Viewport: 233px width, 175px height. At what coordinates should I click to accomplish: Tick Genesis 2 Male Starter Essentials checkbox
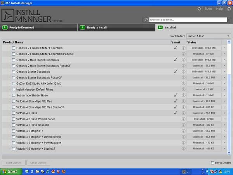pyautogui.click(x=14, y=60)
